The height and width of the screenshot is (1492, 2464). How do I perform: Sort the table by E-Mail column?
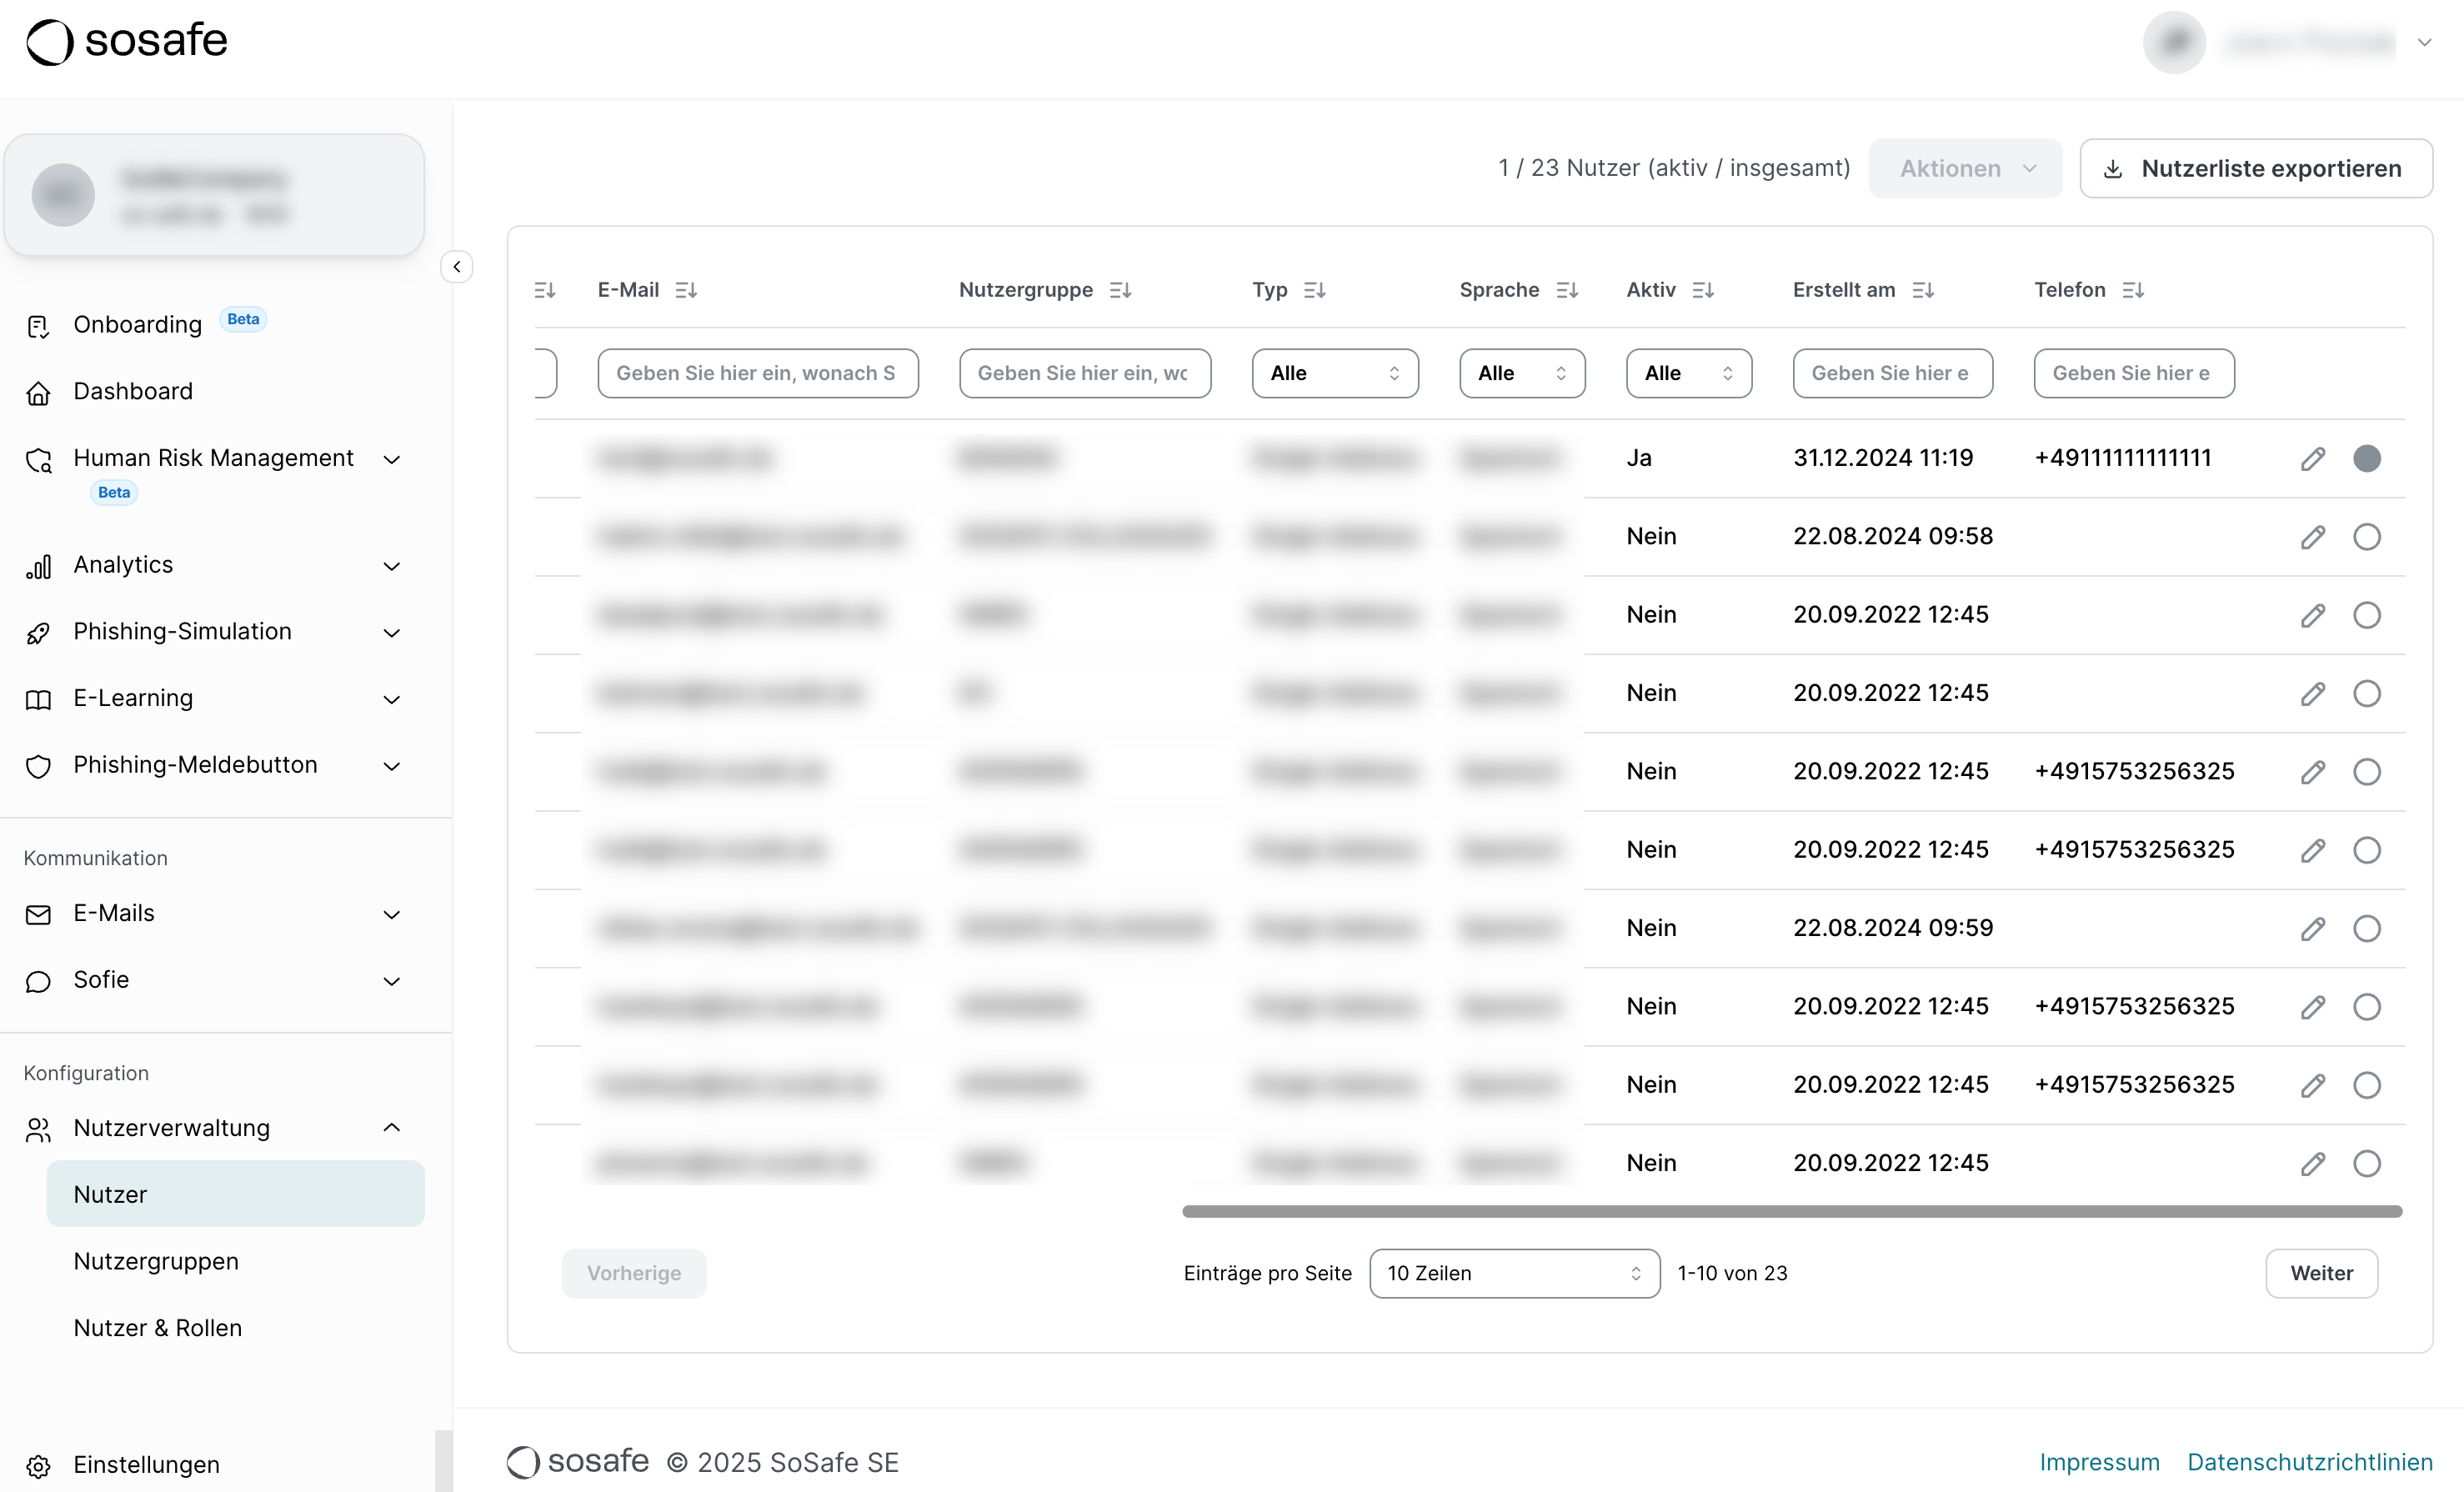686,290
